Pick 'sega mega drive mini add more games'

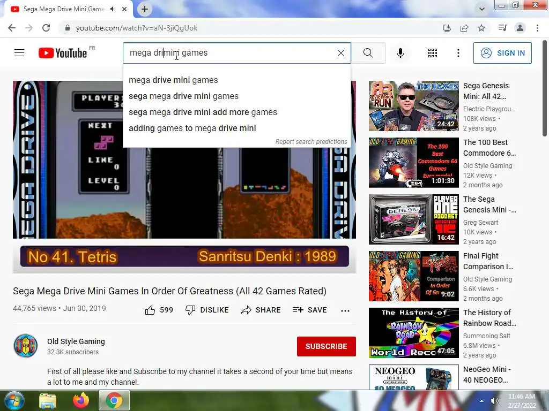coord(236,112)
